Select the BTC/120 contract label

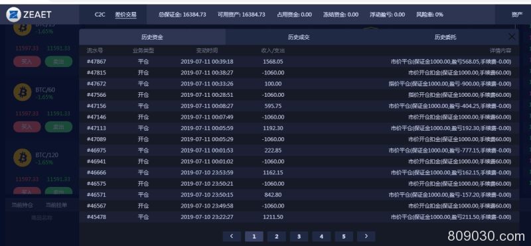coord(46,155)
